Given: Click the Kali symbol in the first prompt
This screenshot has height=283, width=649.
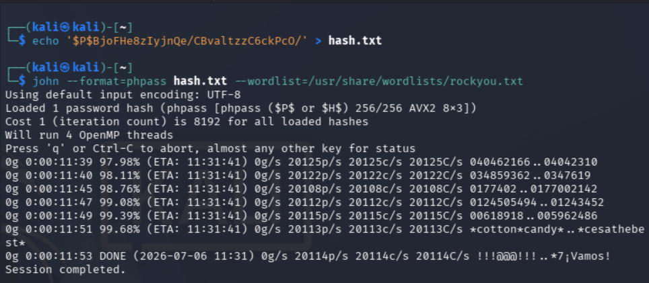Looking at the screenshot, I should (x=65, y=28).
